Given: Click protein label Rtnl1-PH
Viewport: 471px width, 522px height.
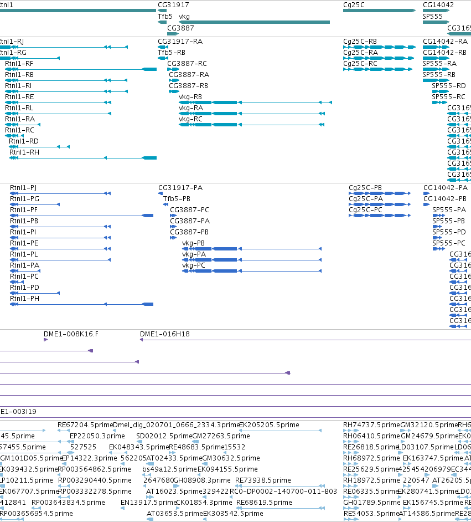Looking at the screenshot, I should (24, 299).
